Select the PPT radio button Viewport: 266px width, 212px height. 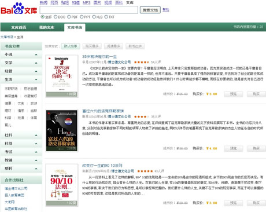click(82, 17)
